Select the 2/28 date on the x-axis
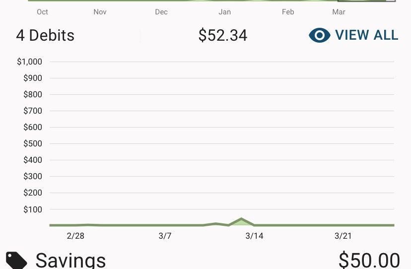The height and width of the screenshot is (269, 411). point(75,236)
